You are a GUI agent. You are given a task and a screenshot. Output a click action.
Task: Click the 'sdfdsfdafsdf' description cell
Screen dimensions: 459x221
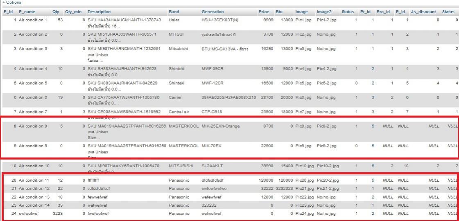(99, 189)
